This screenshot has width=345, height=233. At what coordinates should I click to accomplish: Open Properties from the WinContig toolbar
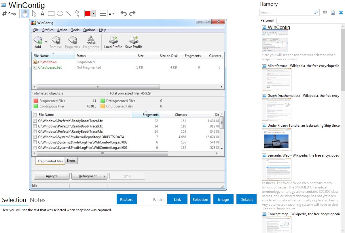pos(73,40)
